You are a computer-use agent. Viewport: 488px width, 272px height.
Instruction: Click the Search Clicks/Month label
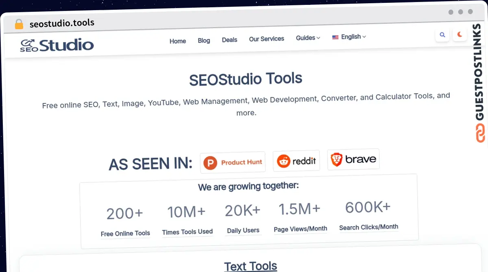368,227
